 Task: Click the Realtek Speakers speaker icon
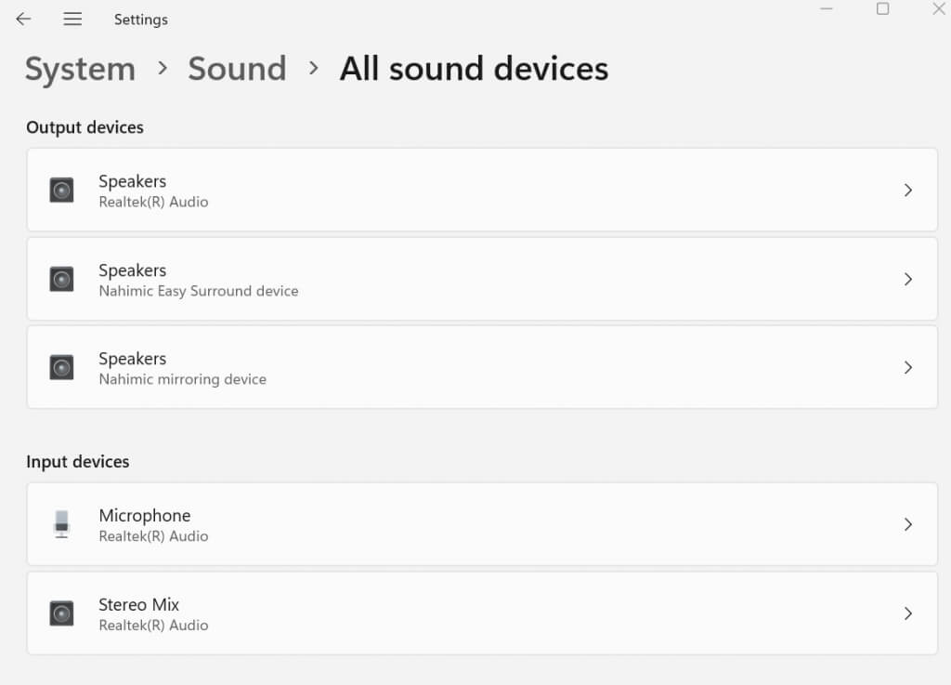point(61,191)
